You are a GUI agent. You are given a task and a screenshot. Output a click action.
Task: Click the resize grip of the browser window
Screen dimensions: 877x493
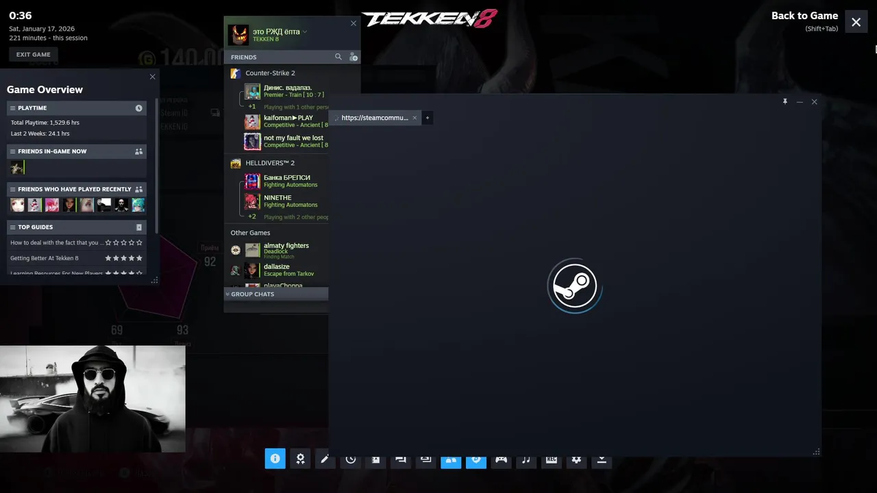pyautogui.click(x=816, y=451)
